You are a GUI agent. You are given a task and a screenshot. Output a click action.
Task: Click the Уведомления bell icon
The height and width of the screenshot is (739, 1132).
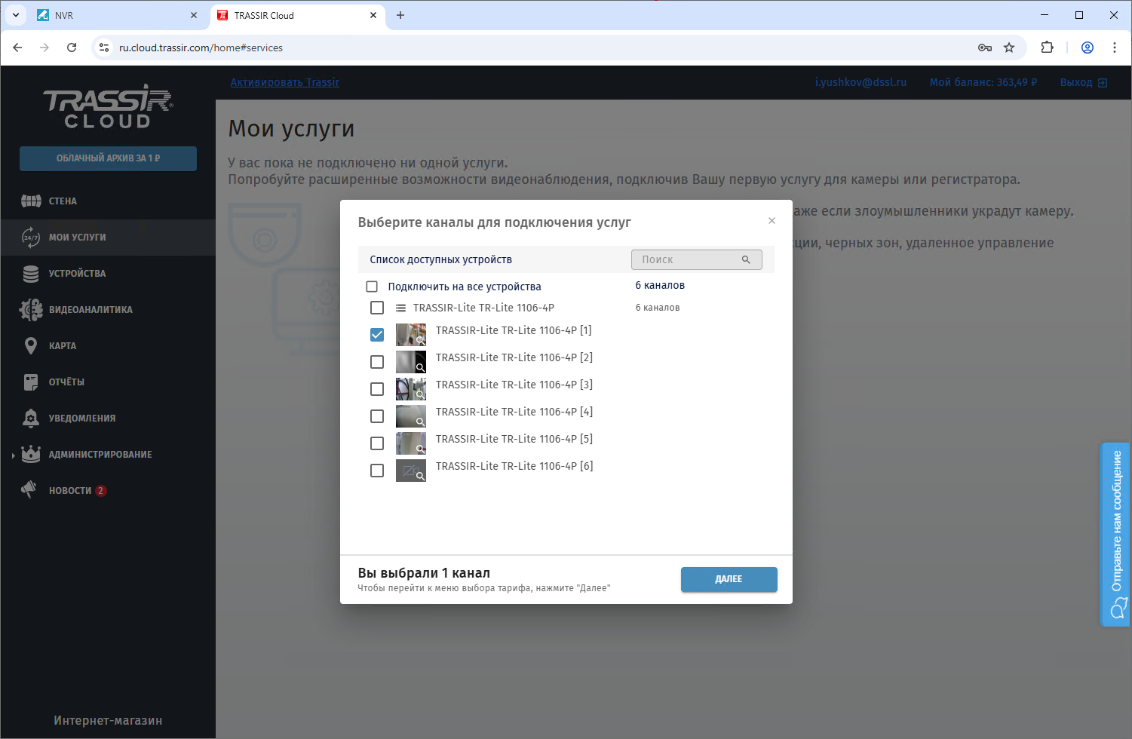pos(31,418)
